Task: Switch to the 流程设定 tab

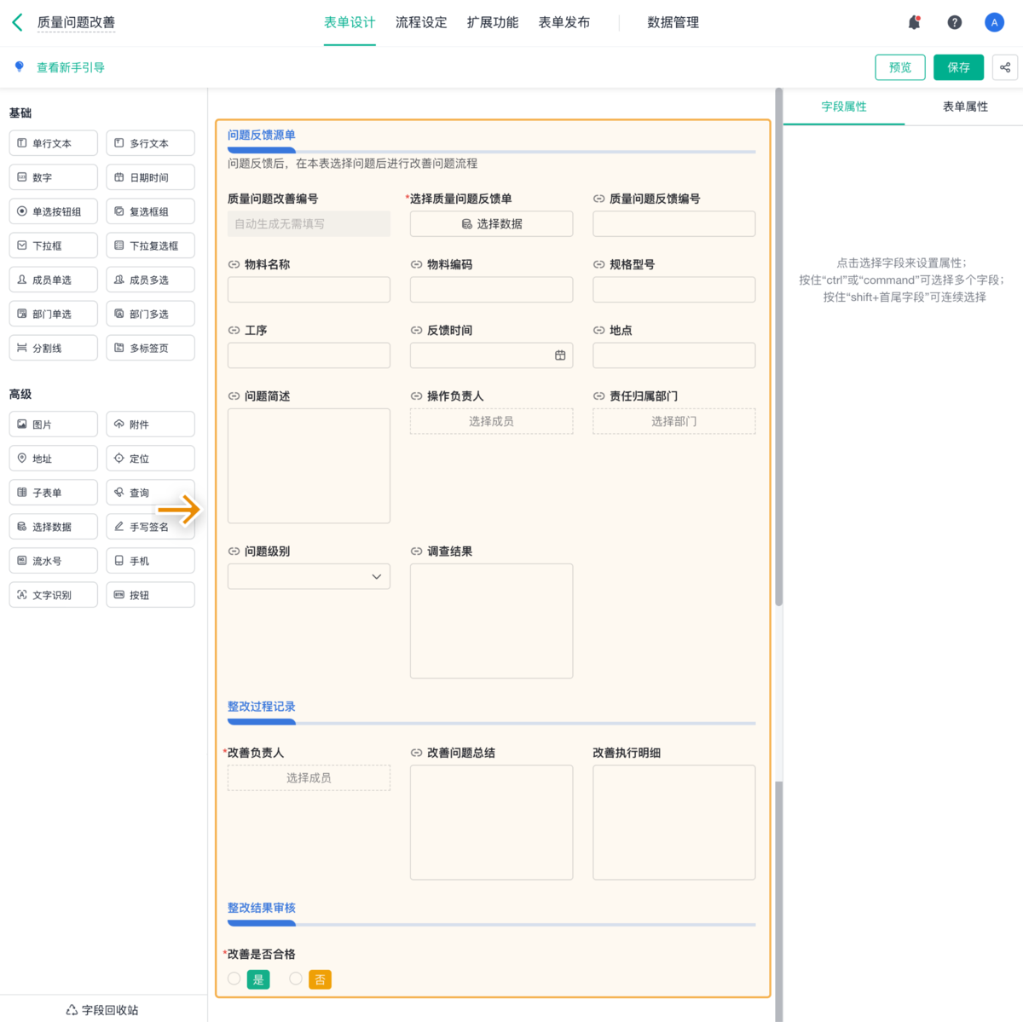Action: click(421, 22)
